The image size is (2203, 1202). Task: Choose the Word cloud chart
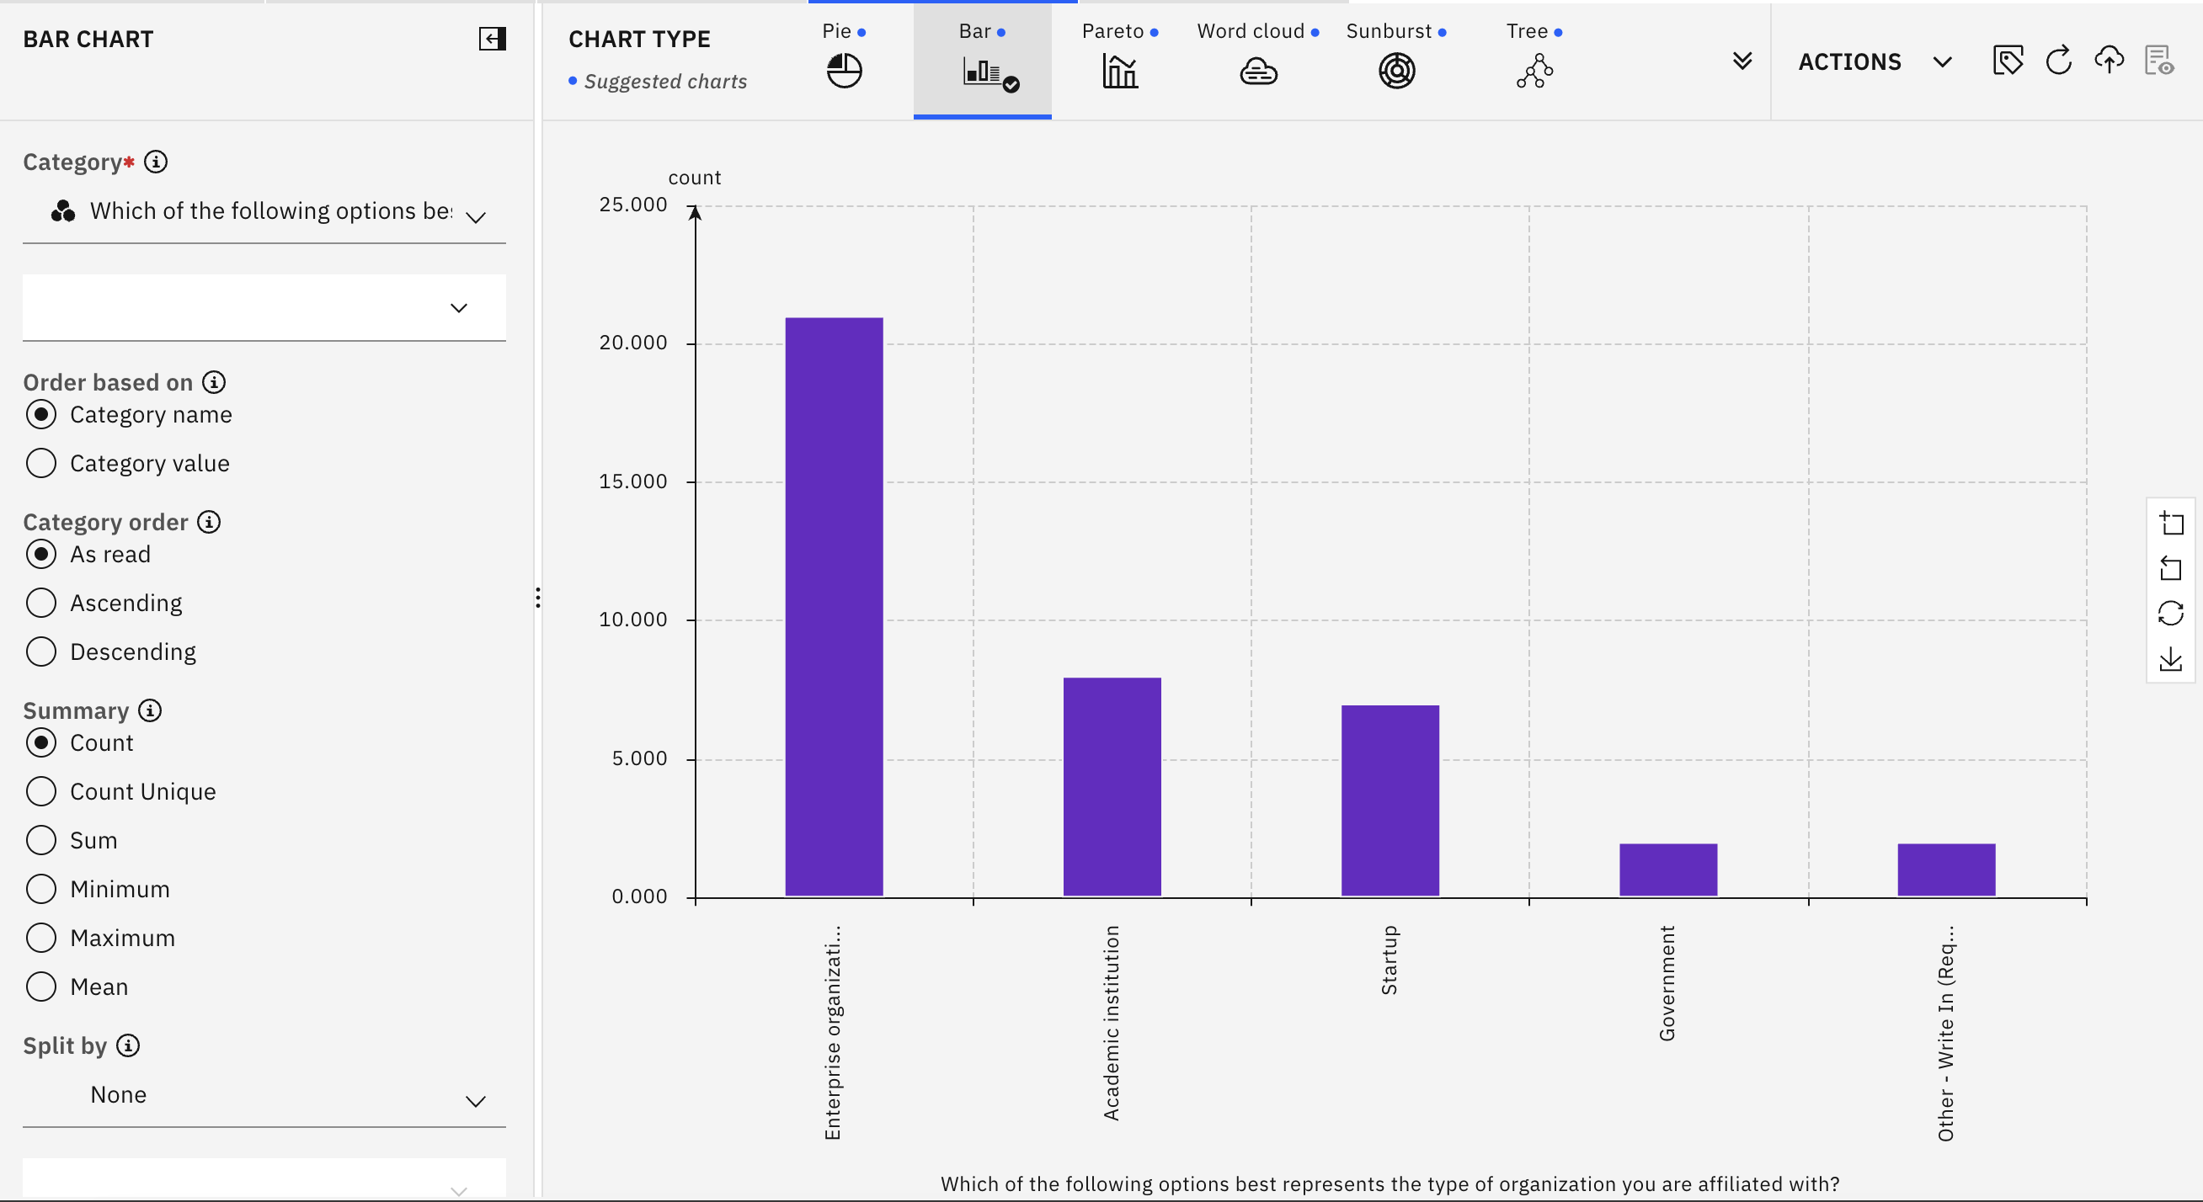[1257, 70]
